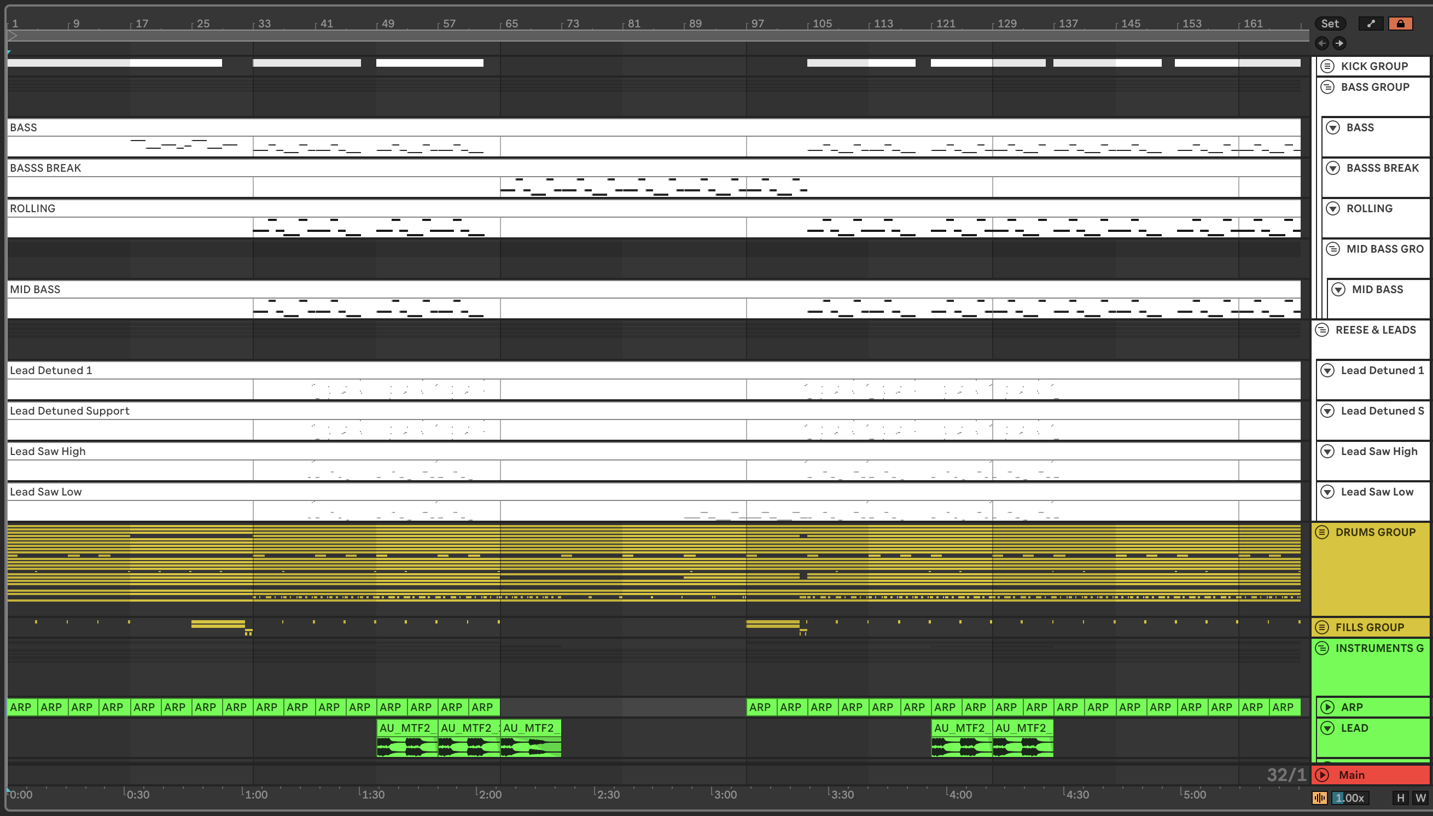
Task: Collapse the ROLLING track arrow
Action: pyautogui.click(x=1332, y=208)
